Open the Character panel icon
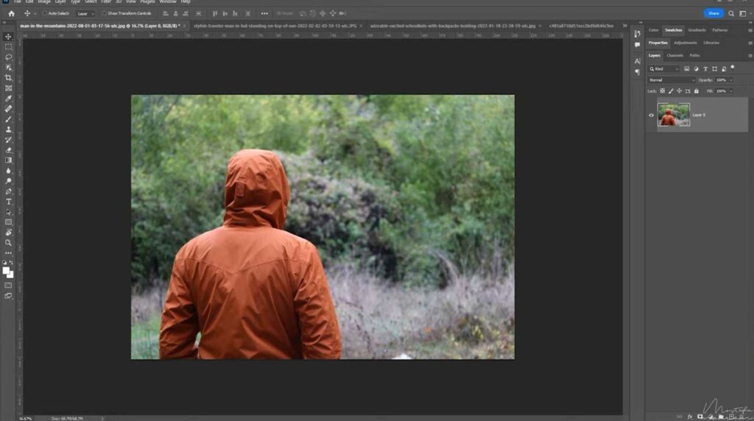Image resolution: width=754 pixels, height=421 pixels. [637, 61]
